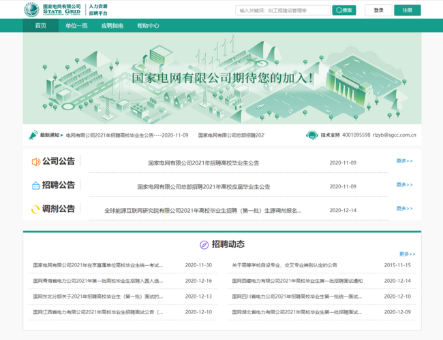This screenshot has width=443, height=340.
Task: Click the 招聘公告 heading
Action: pos(59,185)
